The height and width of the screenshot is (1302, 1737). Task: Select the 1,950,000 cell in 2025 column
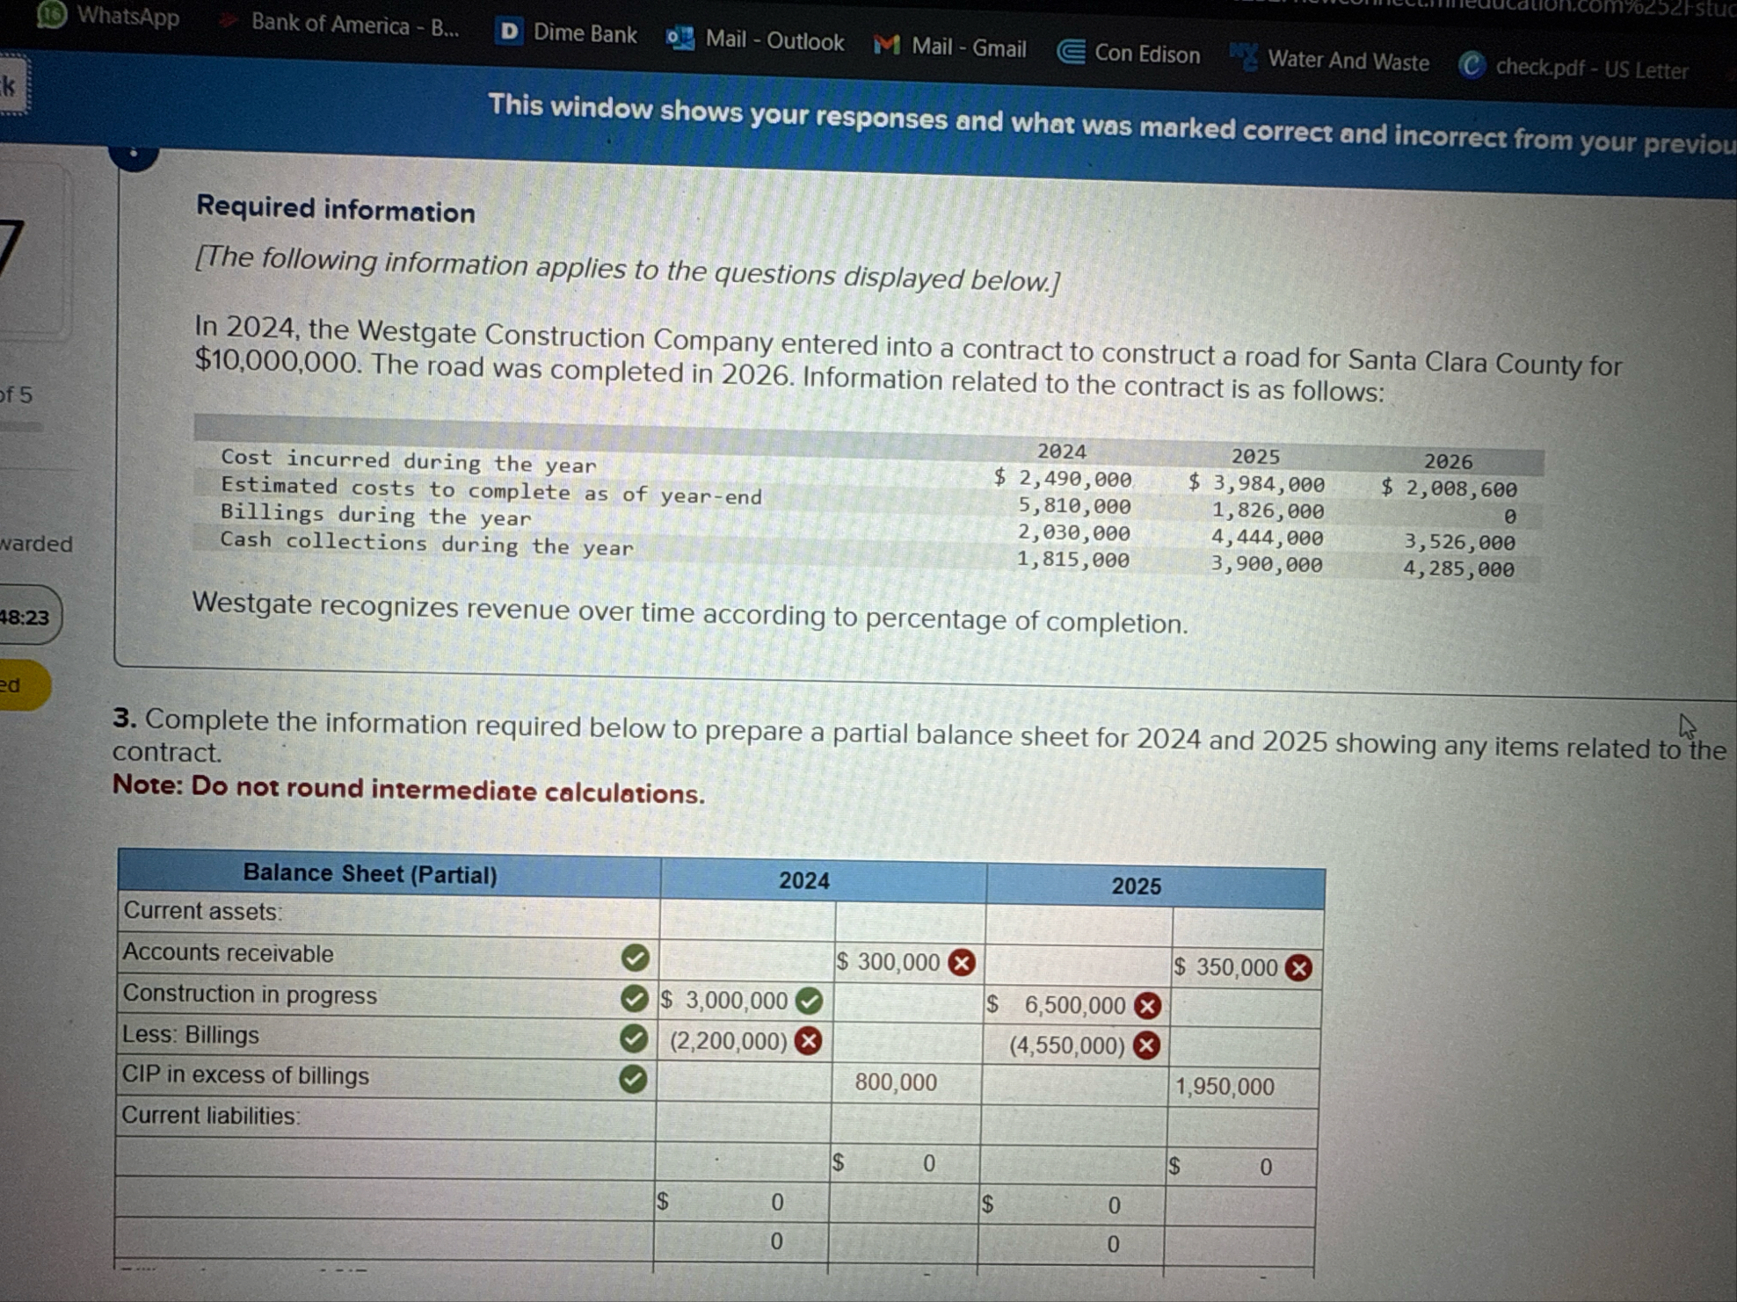1225,1088
